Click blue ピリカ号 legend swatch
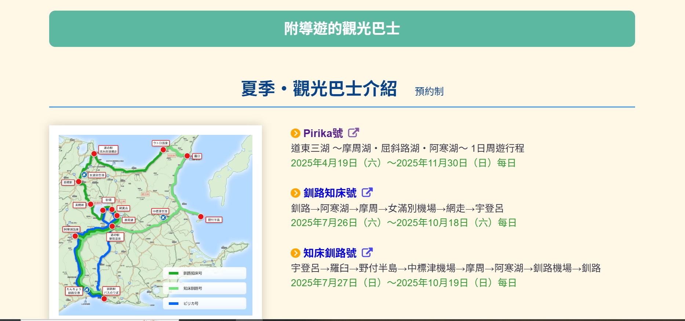Screen dimensions: 685x321 coord(174,303)
